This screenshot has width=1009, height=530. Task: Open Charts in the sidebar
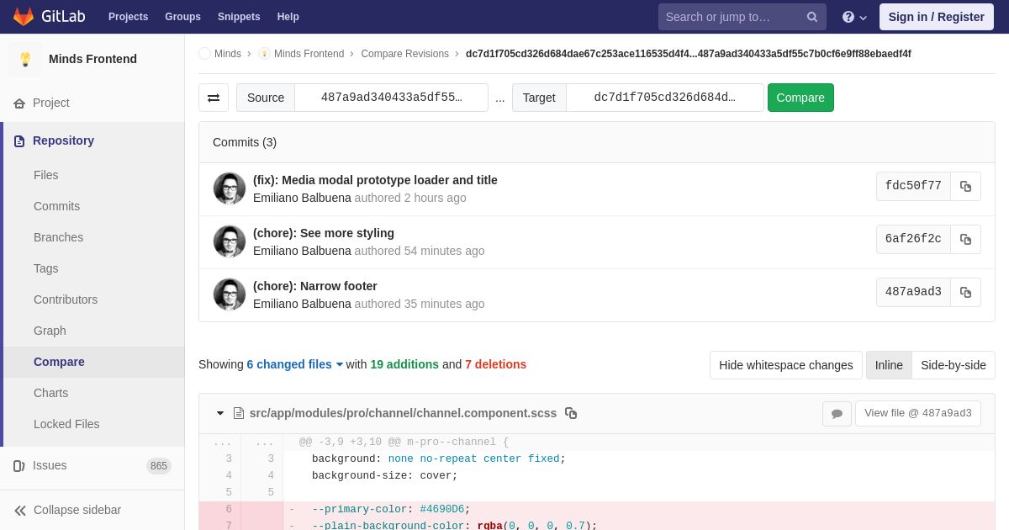click(50, 393)
